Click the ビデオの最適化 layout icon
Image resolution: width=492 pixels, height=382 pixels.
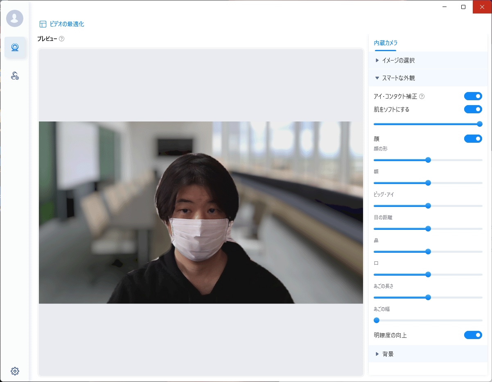point(43,24)
